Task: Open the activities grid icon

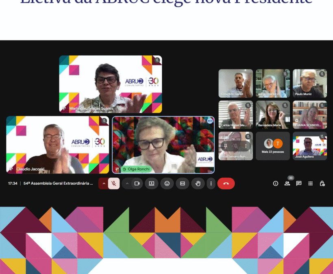Action: (x=311, y=183)
